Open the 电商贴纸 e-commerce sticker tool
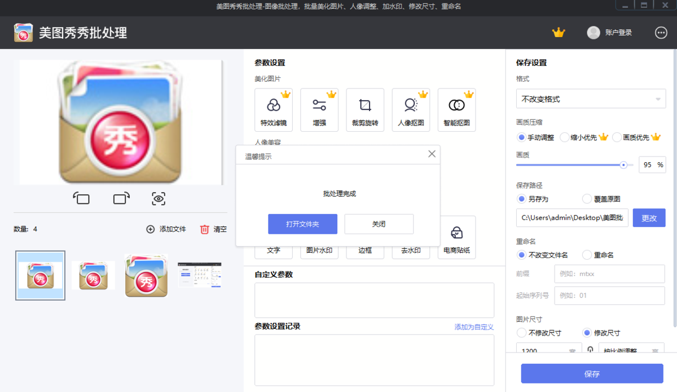 [x=456, y=238]
